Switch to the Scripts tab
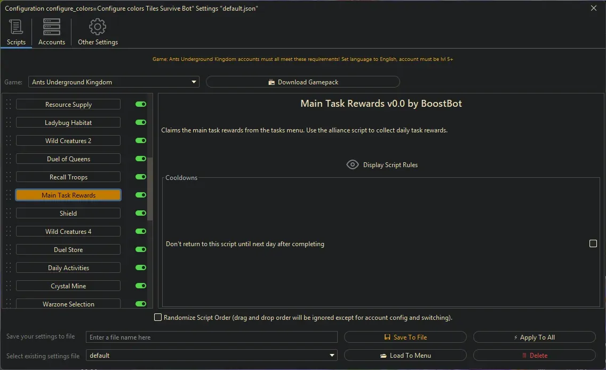 point(16,32)
